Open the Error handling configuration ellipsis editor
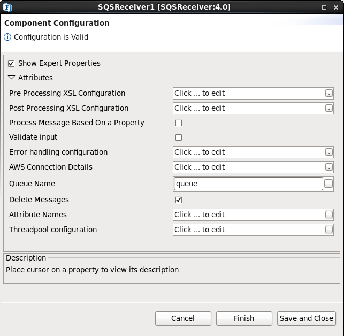 point(328,152)
